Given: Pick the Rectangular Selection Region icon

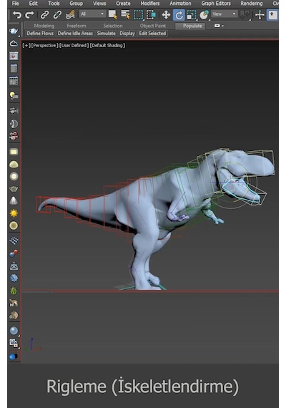Looking at the screenshot, I should coord(138,15).
